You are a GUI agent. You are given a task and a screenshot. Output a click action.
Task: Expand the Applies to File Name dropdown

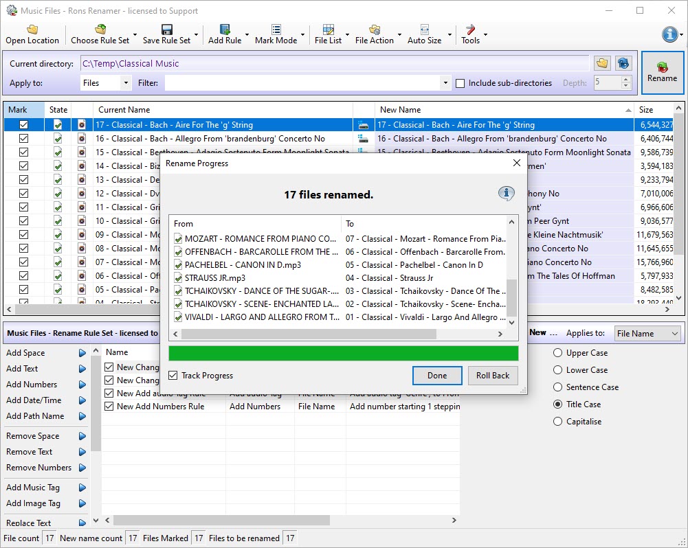point(674,334)
